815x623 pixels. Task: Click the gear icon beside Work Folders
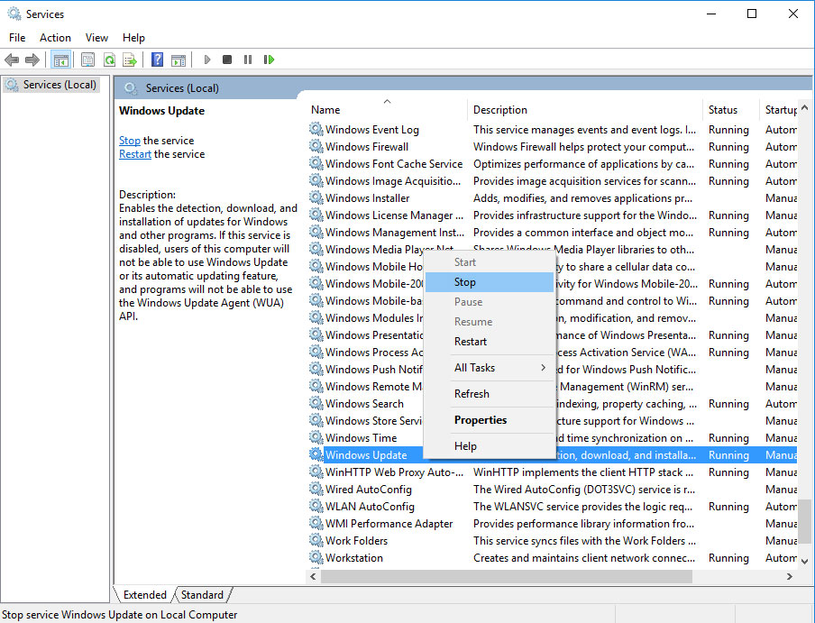[x=316, y=540]
